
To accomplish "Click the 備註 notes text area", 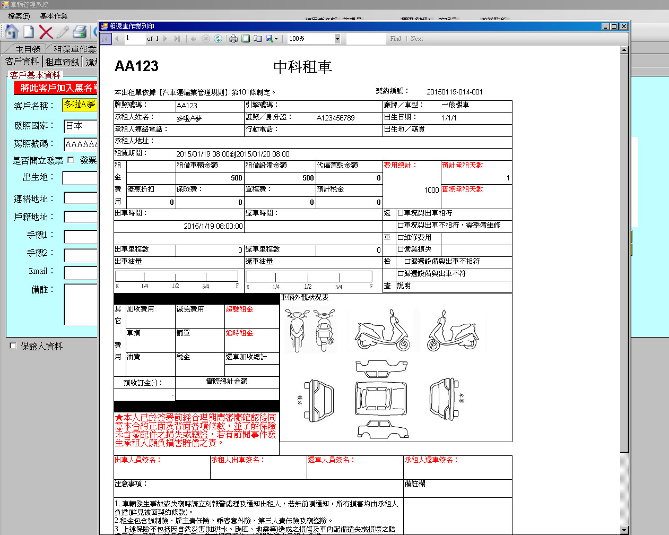I will [81, 304].
